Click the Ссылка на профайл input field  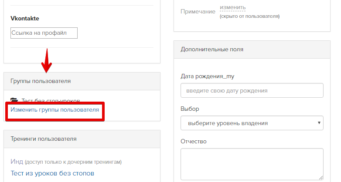[x=44, y=33]
